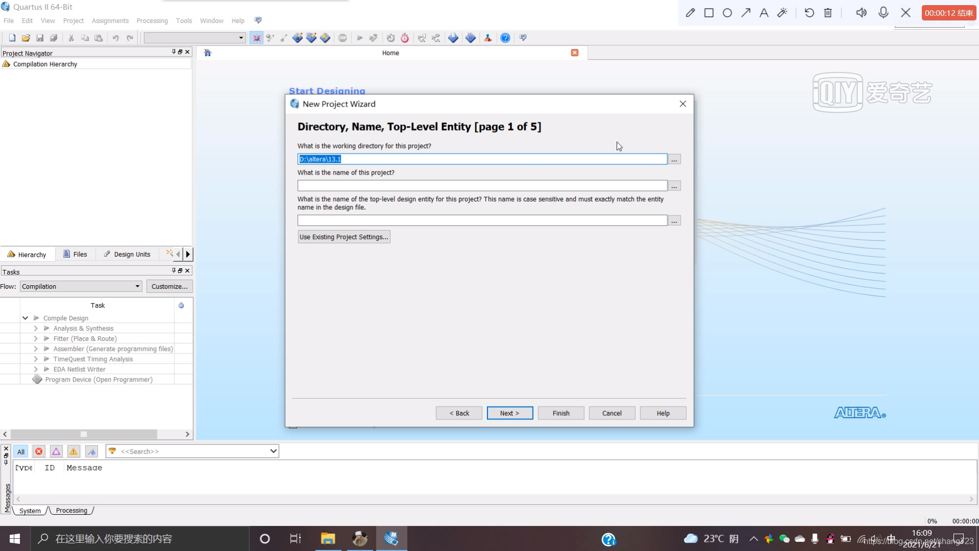Click the SignalTap Logic Analyzer icon

[471, 37]
